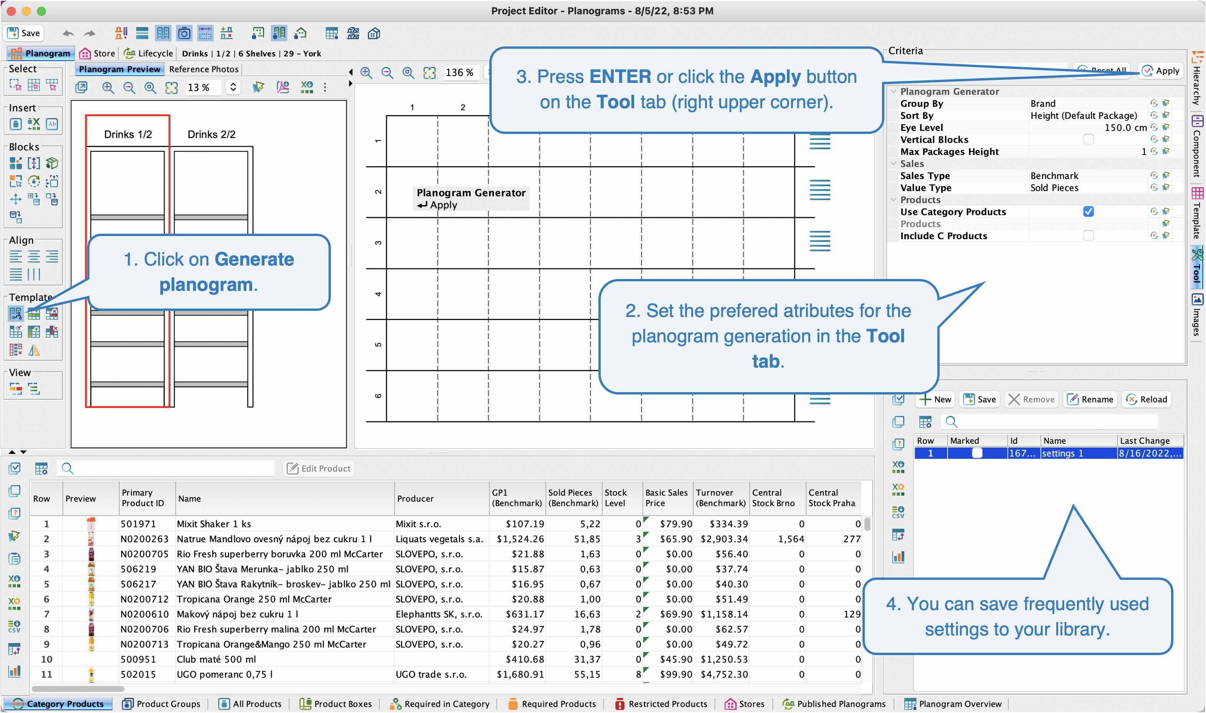Screen dimensions: 1206x713
Task: Click the 136 % zoom field
Action: point(461,73)
